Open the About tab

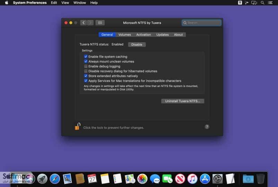(178, 35)
